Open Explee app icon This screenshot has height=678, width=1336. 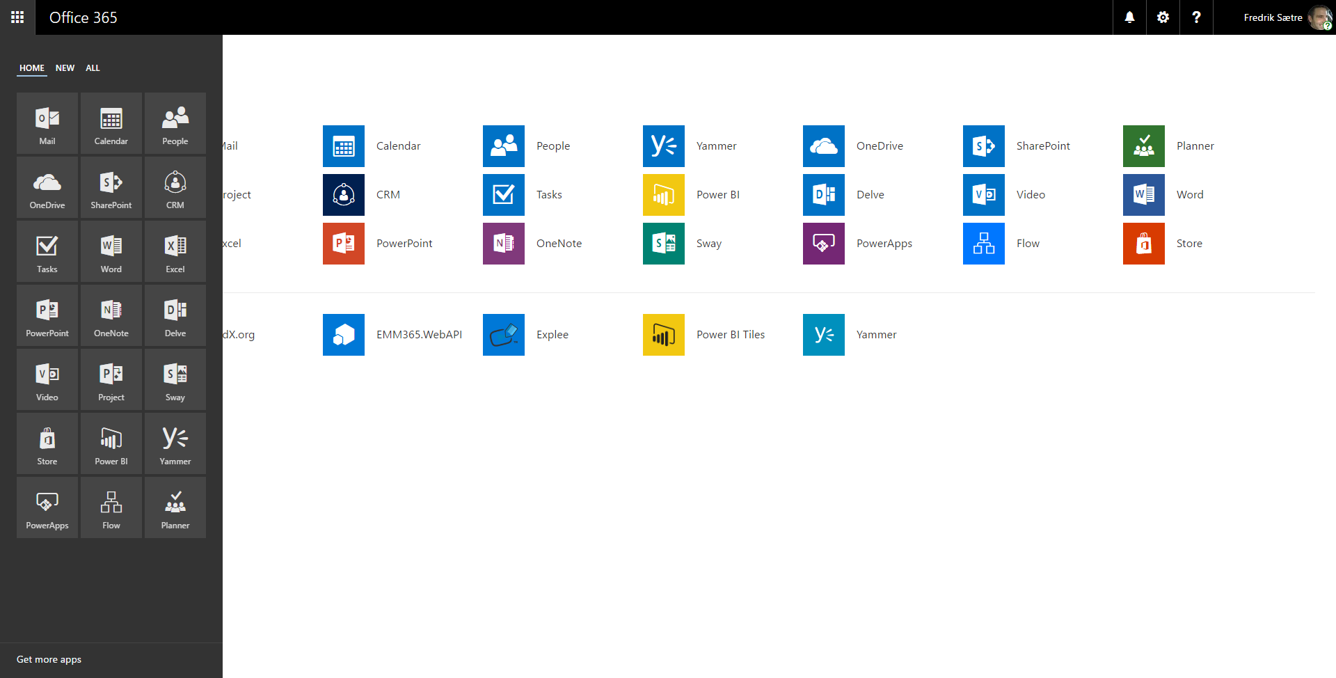tap(504, 335)
